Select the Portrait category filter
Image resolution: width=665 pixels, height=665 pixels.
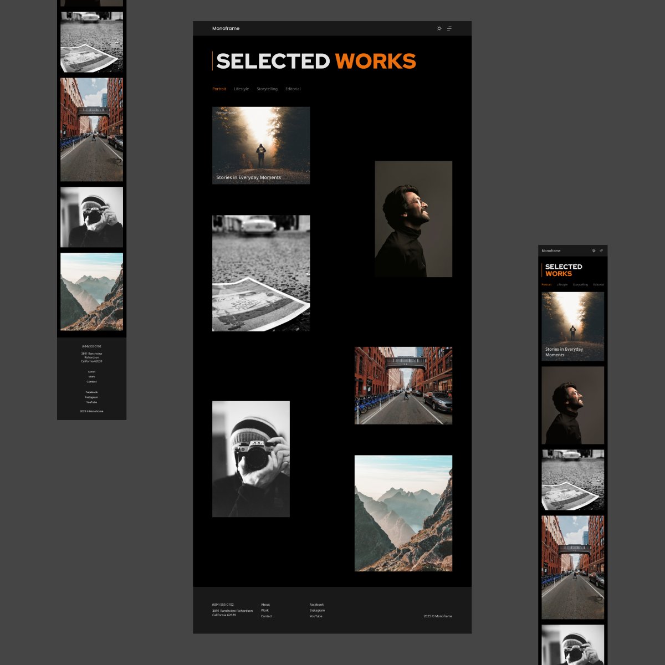219,89
